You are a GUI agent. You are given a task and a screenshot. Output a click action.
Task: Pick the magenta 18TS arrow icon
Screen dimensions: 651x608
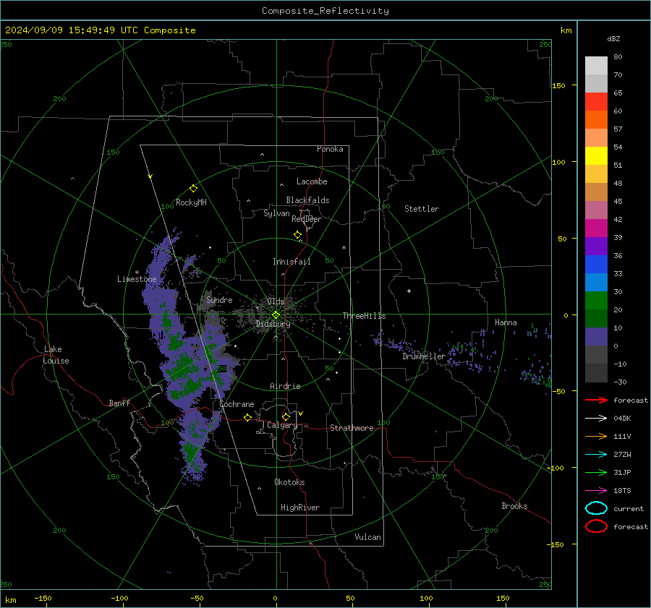[x=596, y=490]
